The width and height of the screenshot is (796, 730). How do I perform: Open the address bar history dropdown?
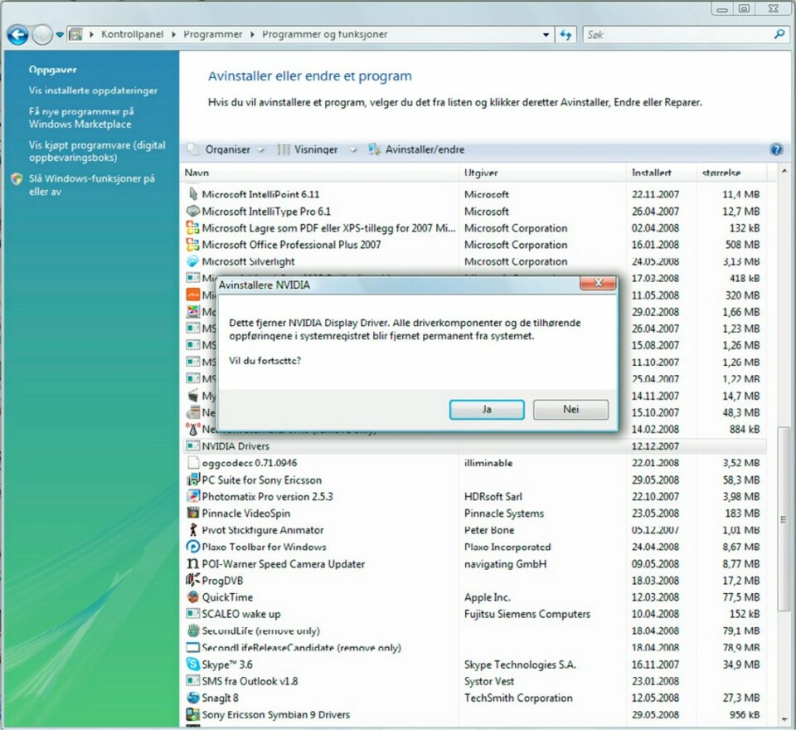(x=546, y=35)
